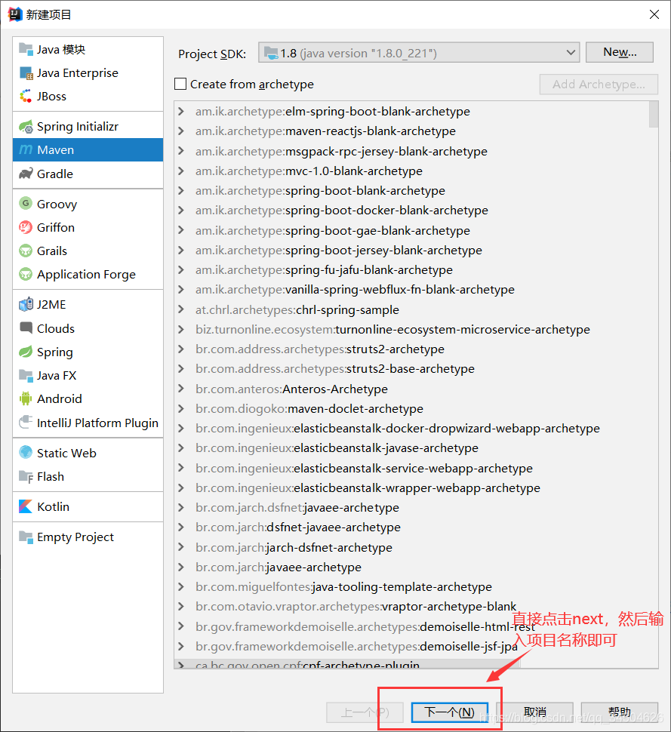Click the 帮助 help button
The width and height of the screenshot is (671, 732).
click(x=620, y=712)
